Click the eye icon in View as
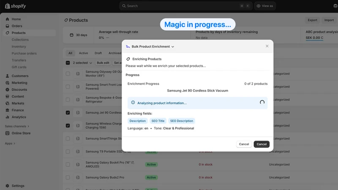338x190 pixels. click(x=259, y=6)
